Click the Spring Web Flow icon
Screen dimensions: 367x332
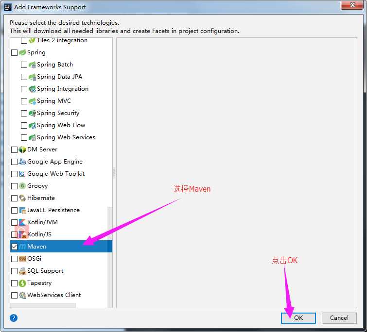pyautogui.click(x=32, y=125)
